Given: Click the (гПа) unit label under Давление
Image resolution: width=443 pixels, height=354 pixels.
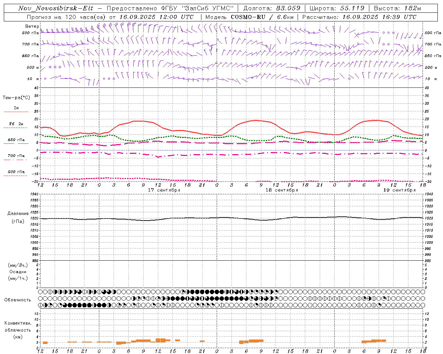Looking at the screenshot, I should [x=18, y=222].
